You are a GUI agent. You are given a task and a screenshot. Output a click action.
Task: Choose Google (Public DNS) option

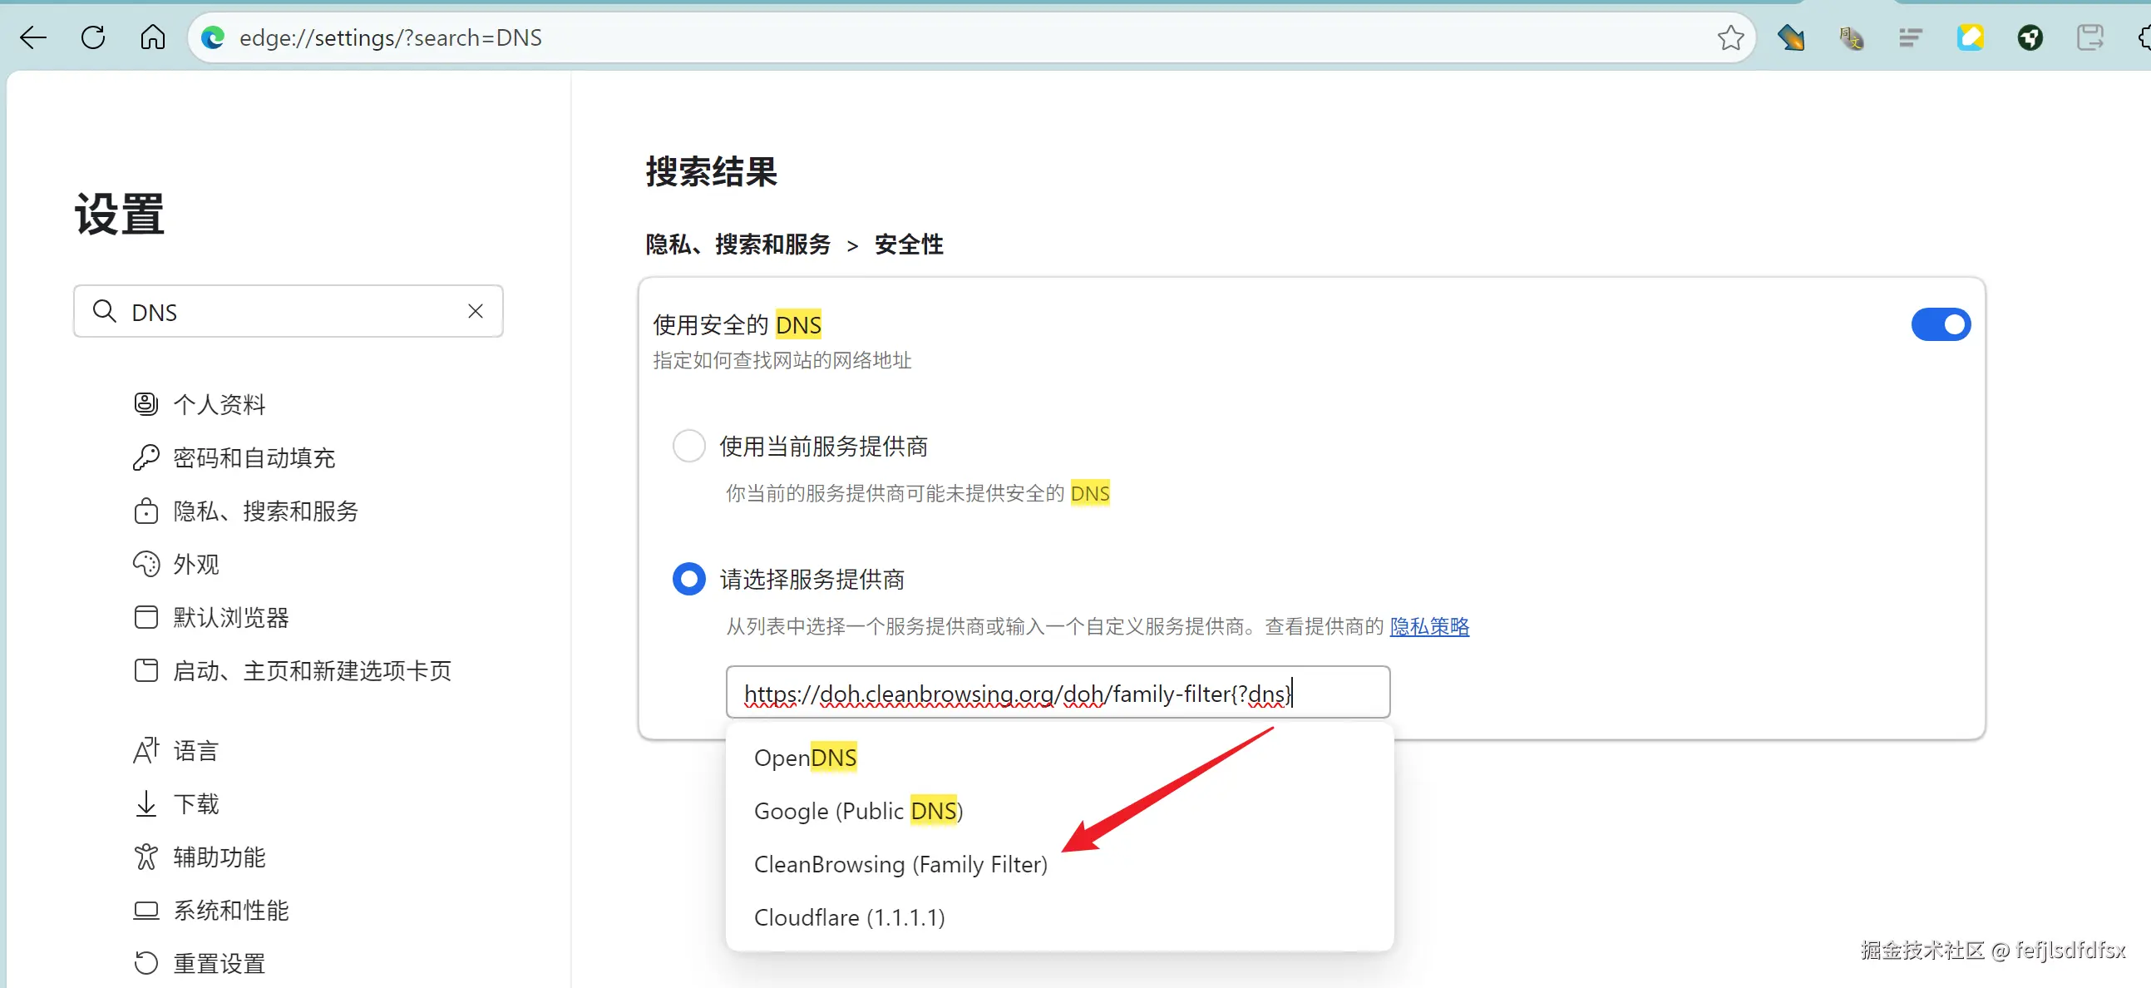pyautogui.click(x=857, y=811)
